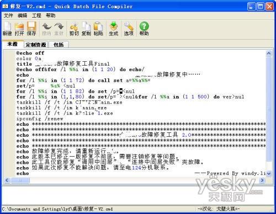The height and width of the screenshot is (214, 276).
Task: Open a file with 打开 icon
Action: [x=19, y=28]
